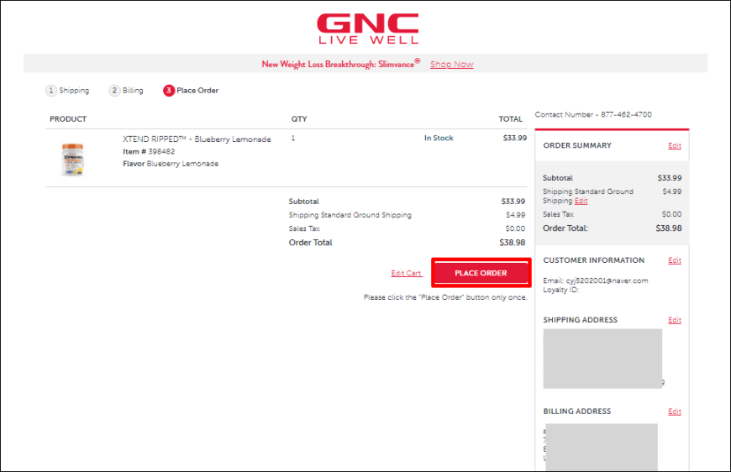731x472 pixels.
Task: Go to step 1 Shipping
Action: tap(67, 91)
